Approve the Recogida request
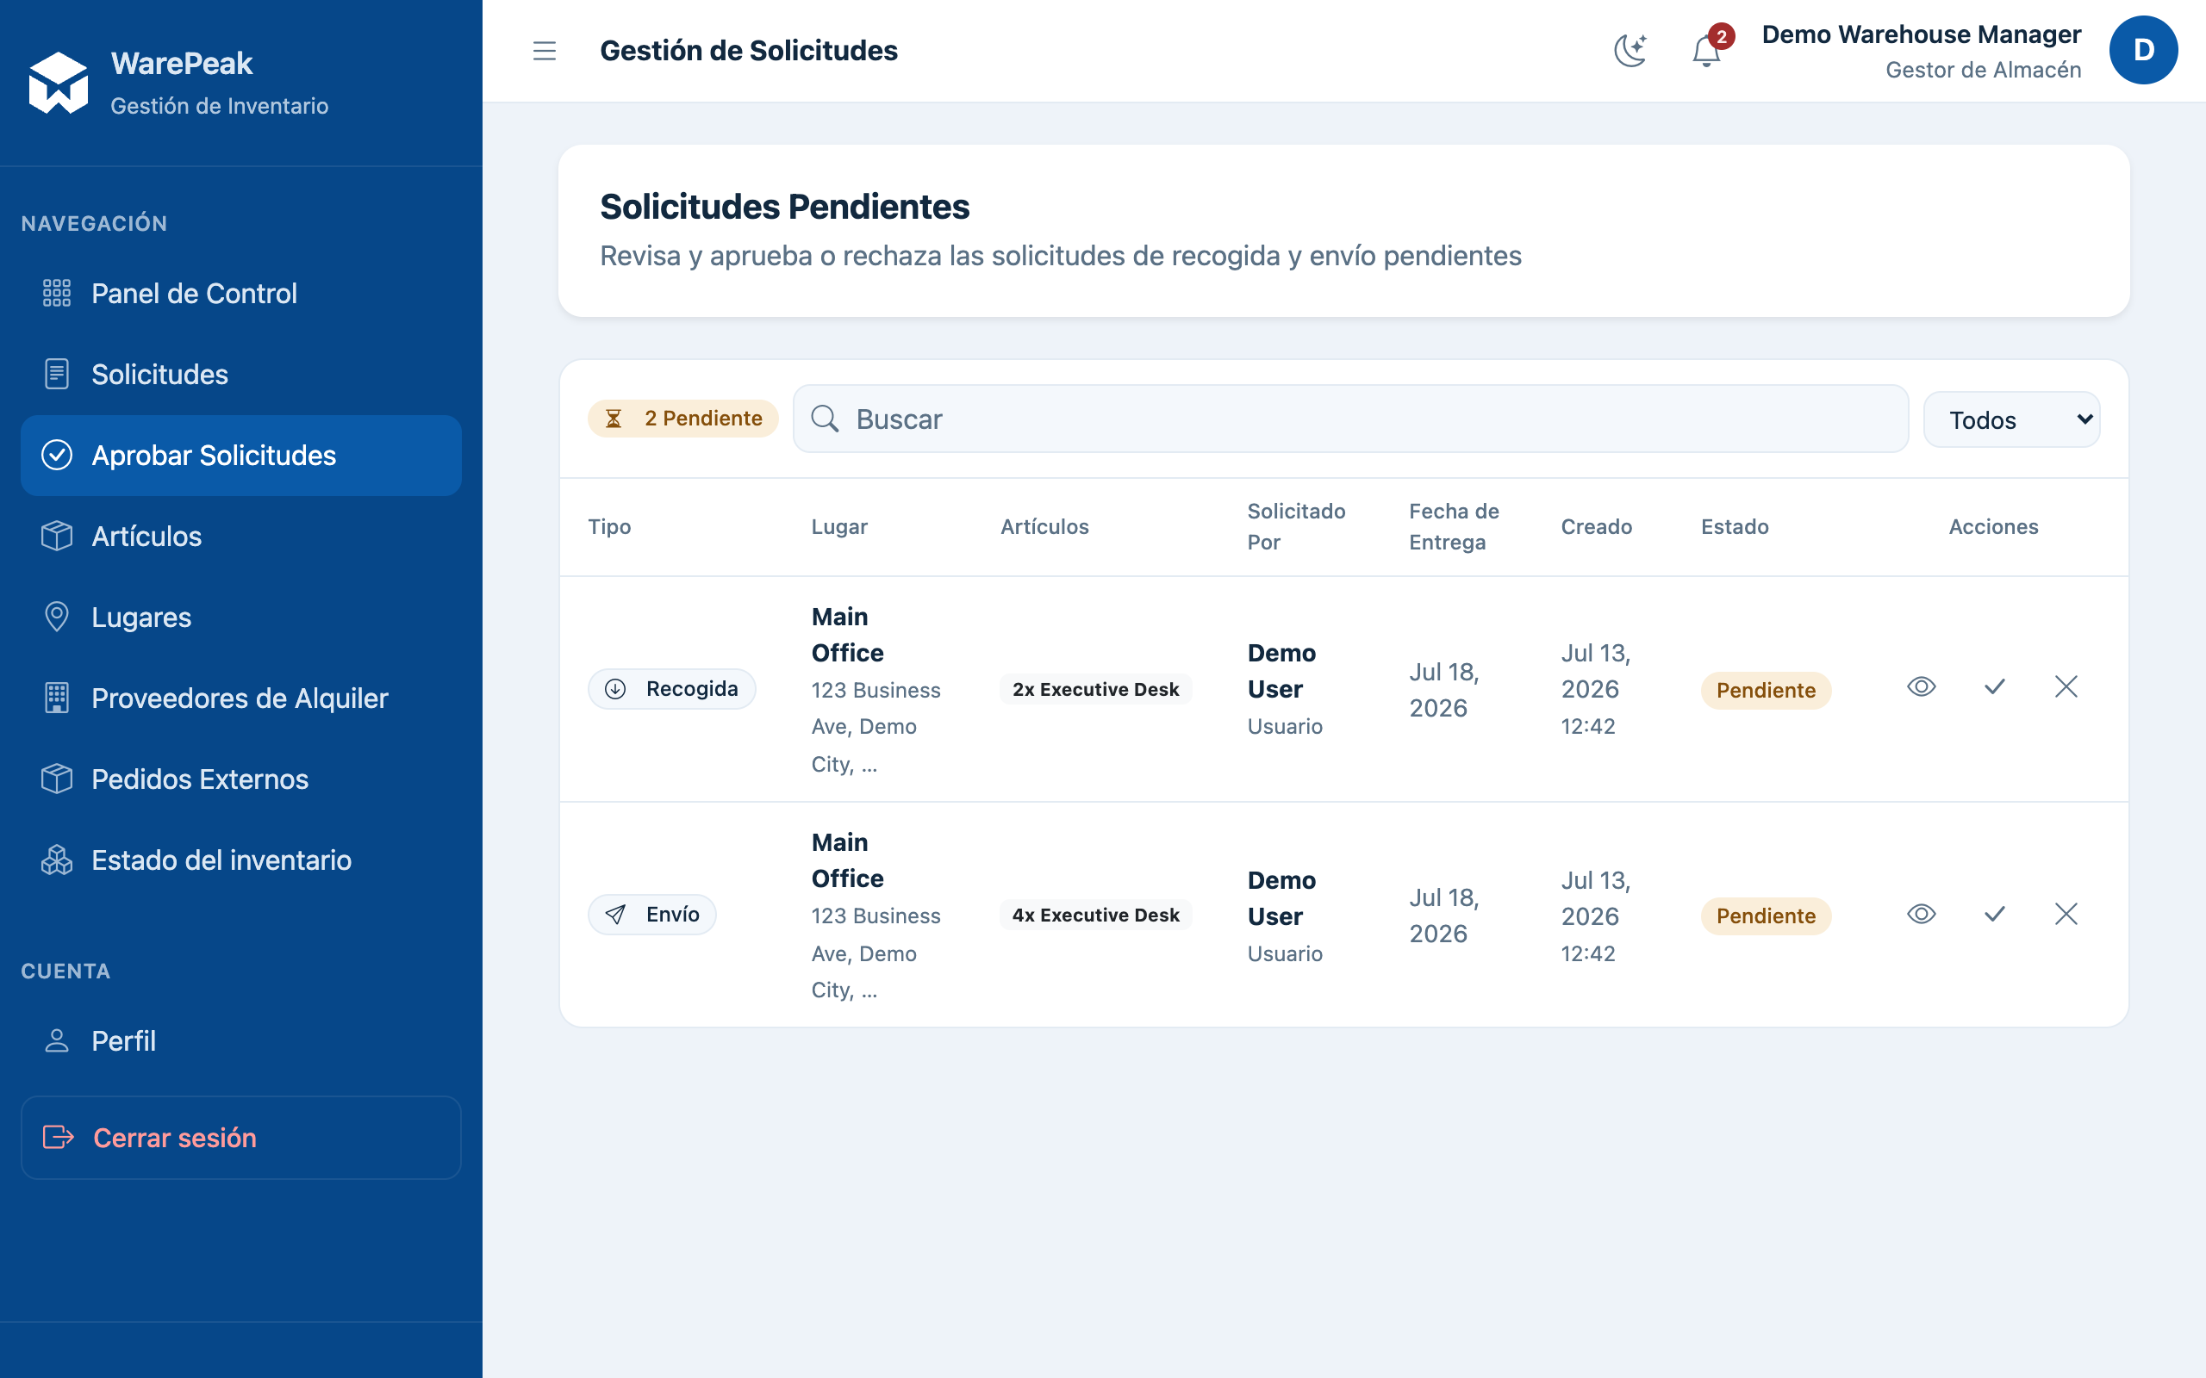 click(x=1995, y=687)
